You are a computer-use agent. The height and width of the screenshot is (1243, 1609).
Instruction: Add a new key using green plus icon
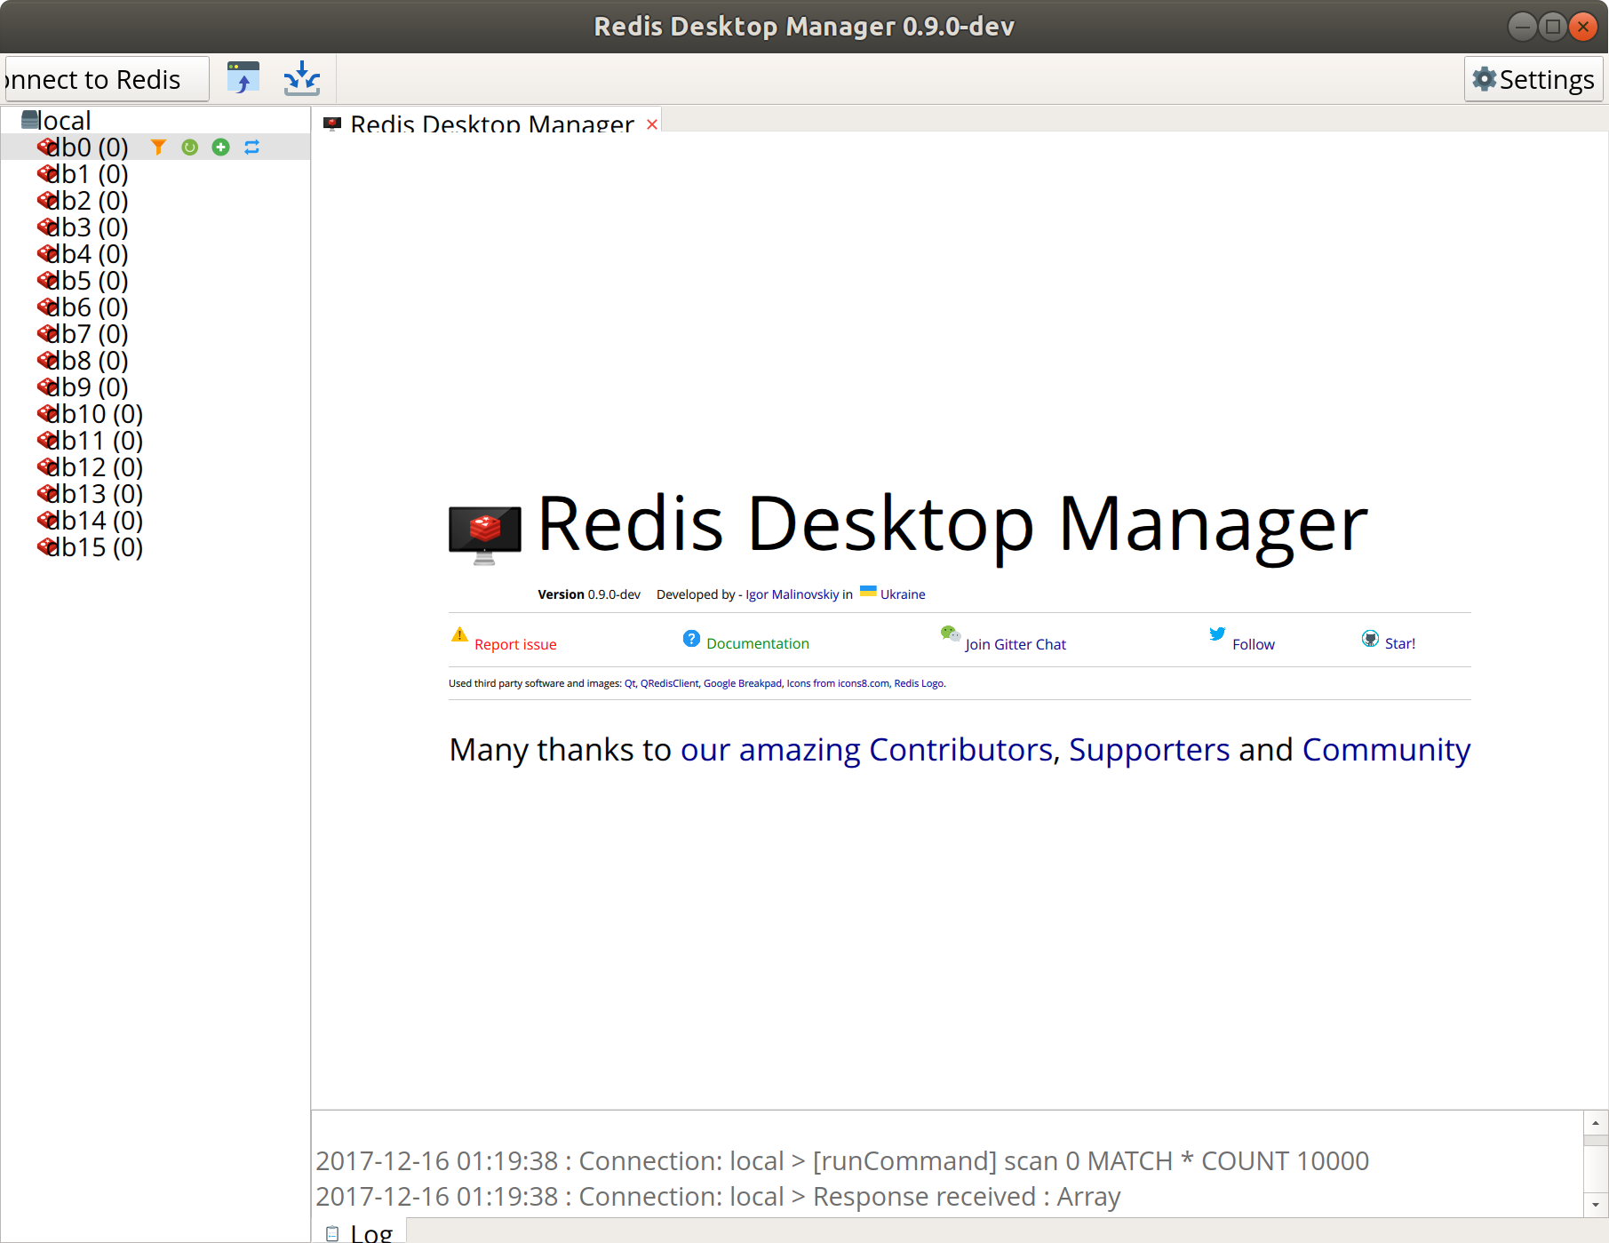click(x=220, y=147)
